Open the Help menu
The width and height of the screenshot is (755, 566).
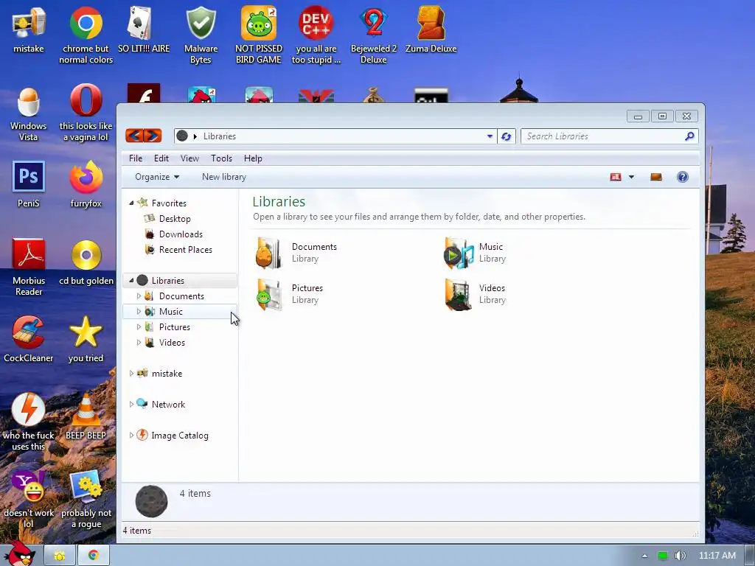click(x=253, y=158)
